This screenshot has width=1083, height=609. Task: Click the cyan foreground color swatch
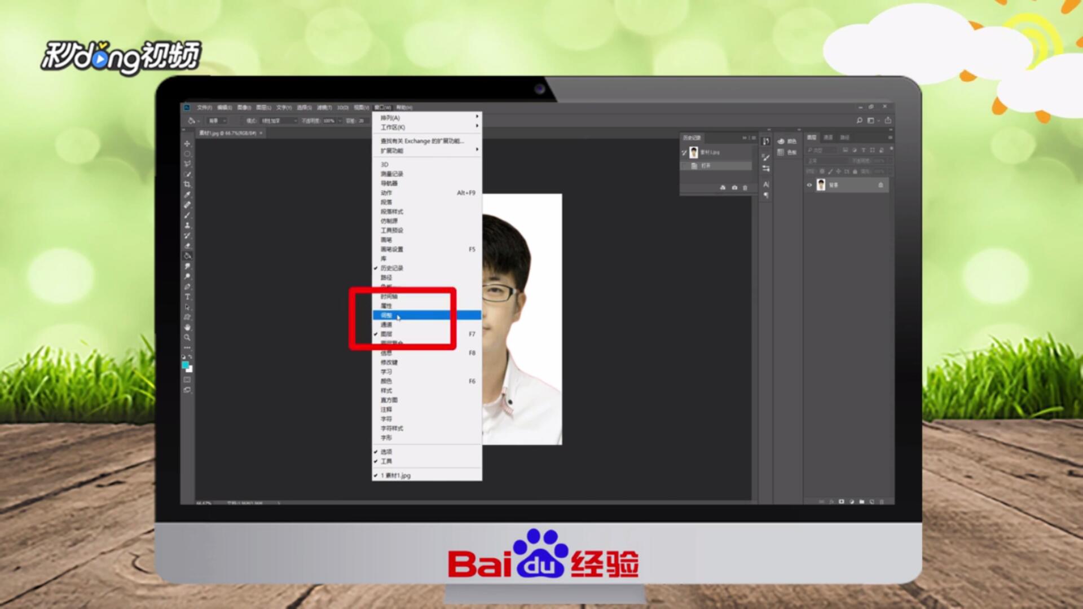pyautogui.click(x=185, y=365)
